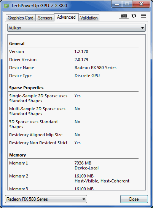
Task: Click the disabled maximize button
Action: point(127,4)
